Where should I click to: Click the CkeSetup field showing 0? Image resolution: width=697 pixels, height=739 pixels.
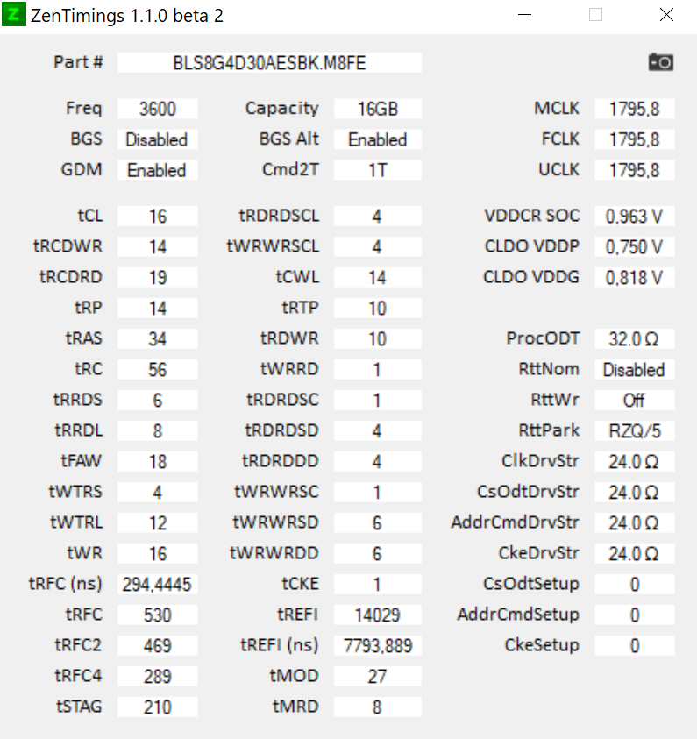(x=634, y=645)
